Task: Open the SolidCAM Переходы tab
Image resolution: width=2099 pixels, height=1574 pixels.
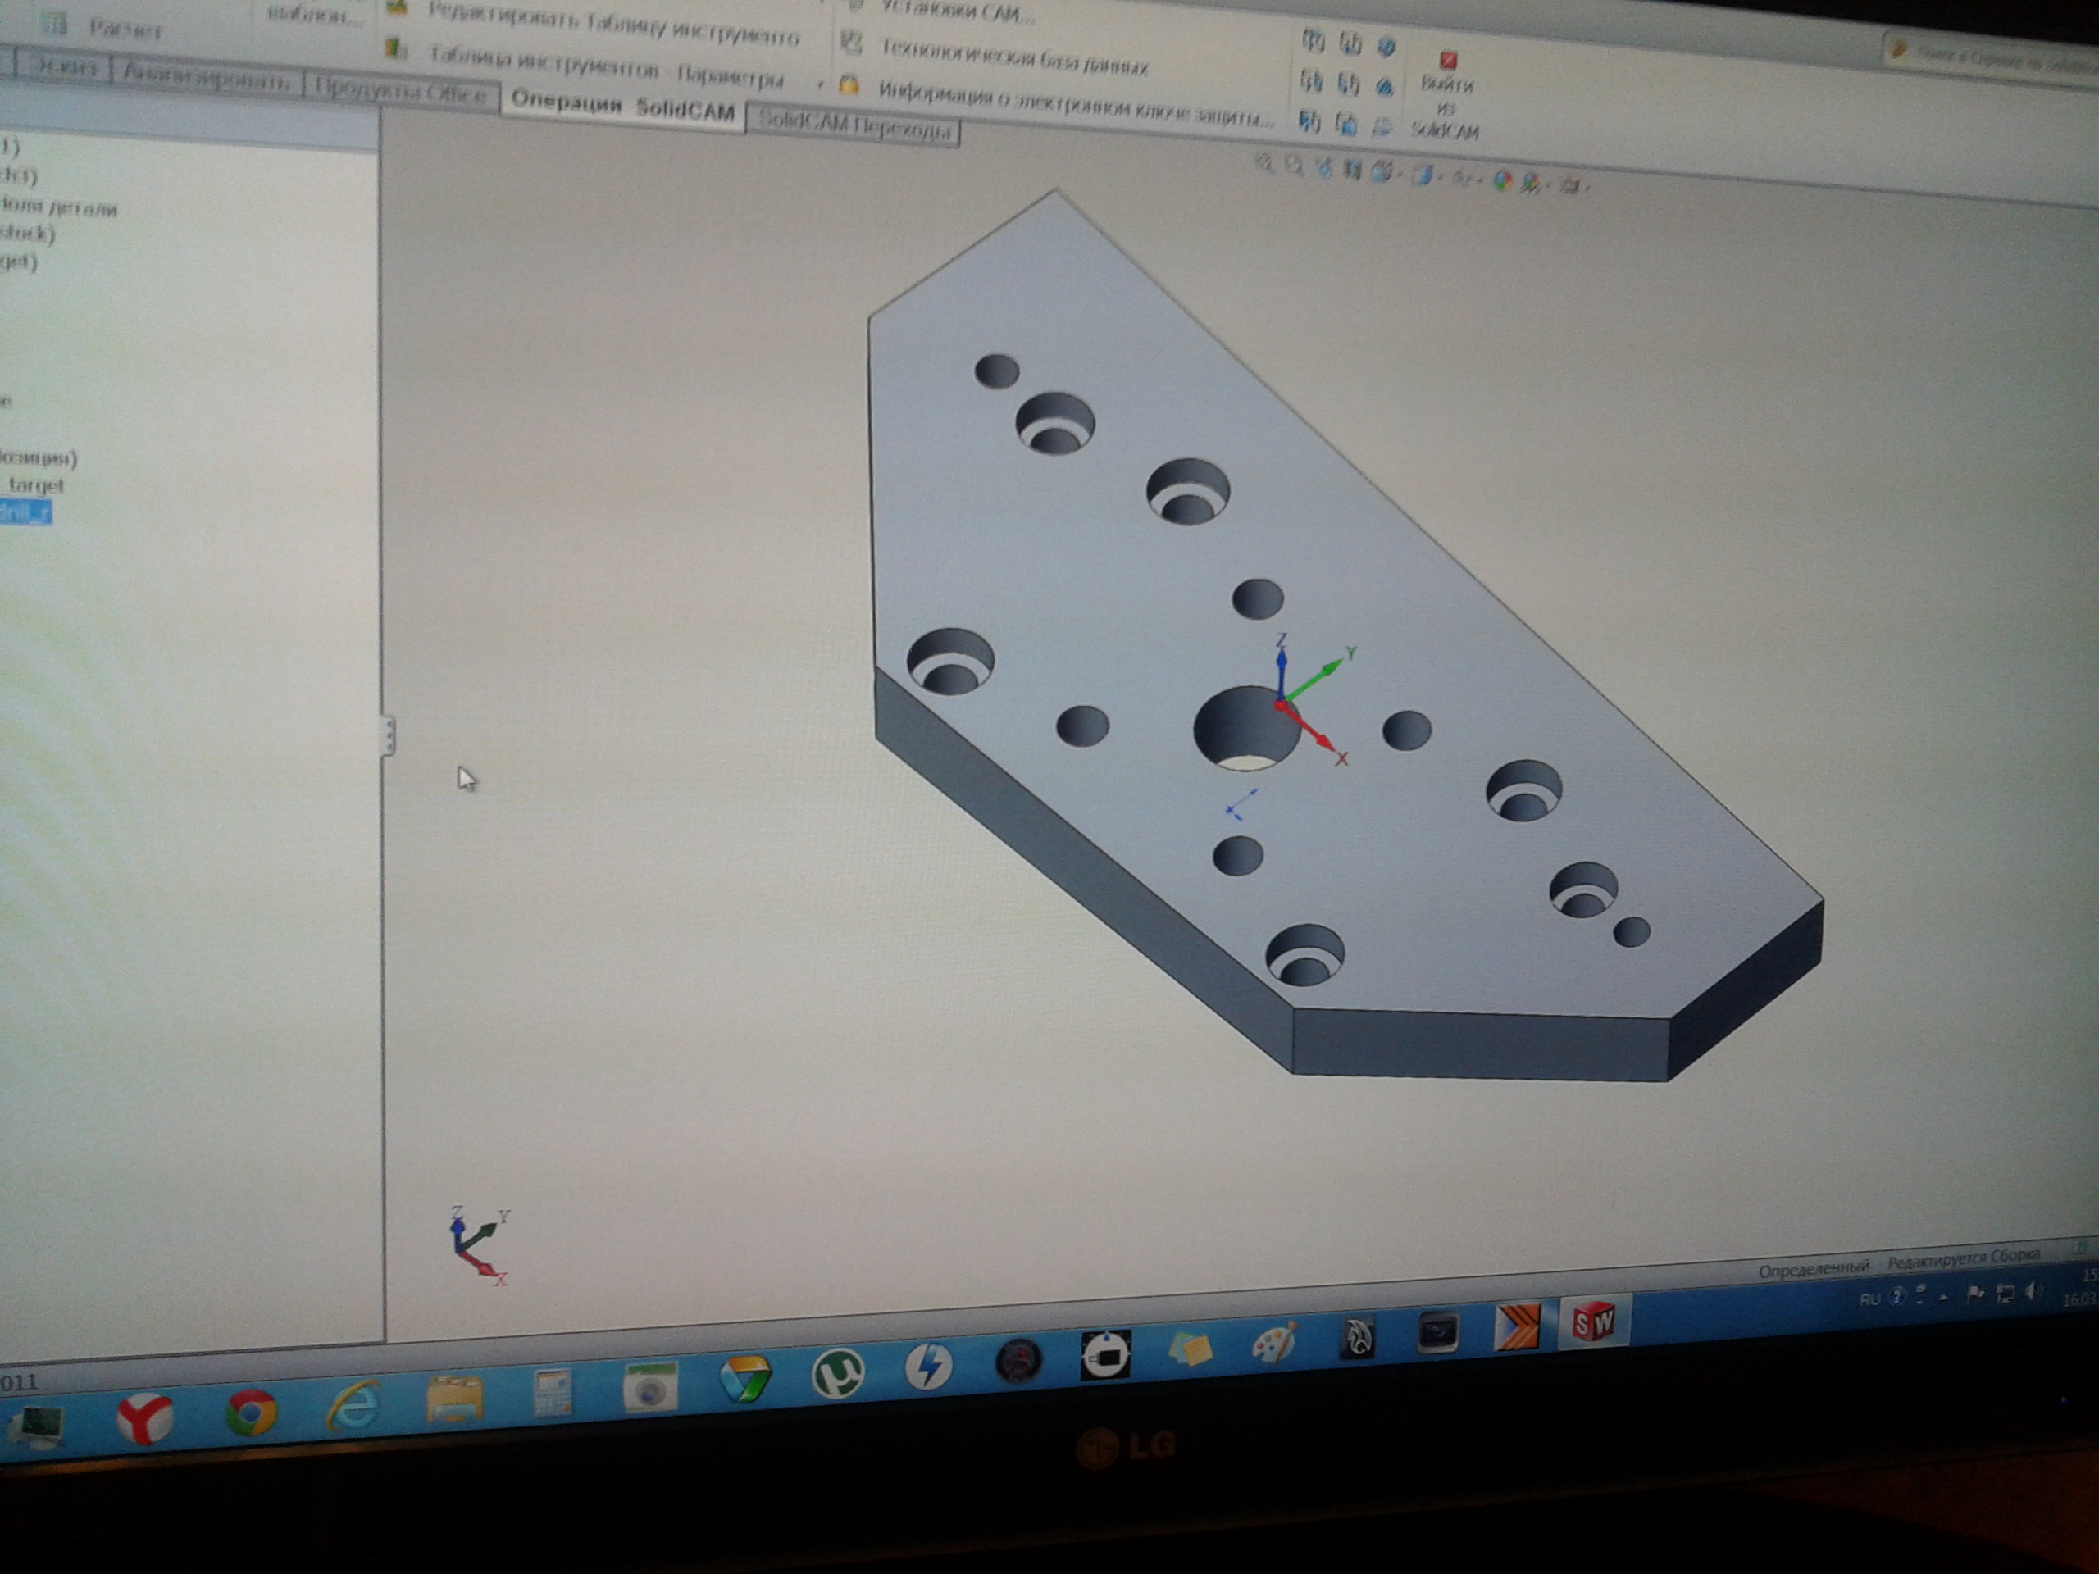Action: pos(854,126)
